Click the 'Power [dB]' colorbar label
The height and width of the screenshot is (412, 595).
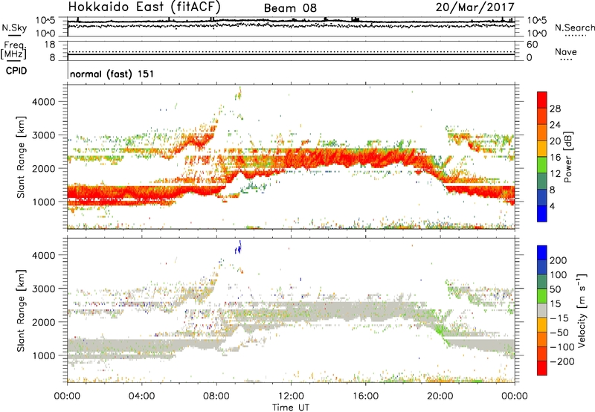(568, 157)
